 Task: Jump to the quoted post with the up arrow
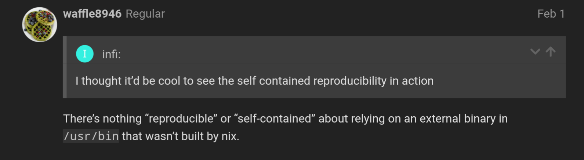[x=551, y=52]
